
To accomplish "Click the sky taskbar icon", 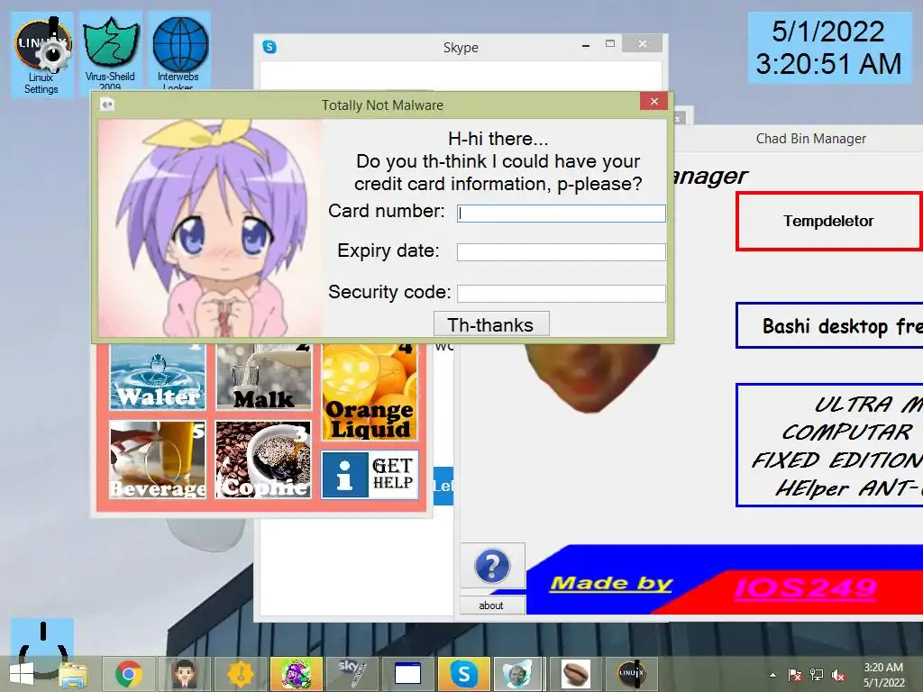I will tap(352, 674).
